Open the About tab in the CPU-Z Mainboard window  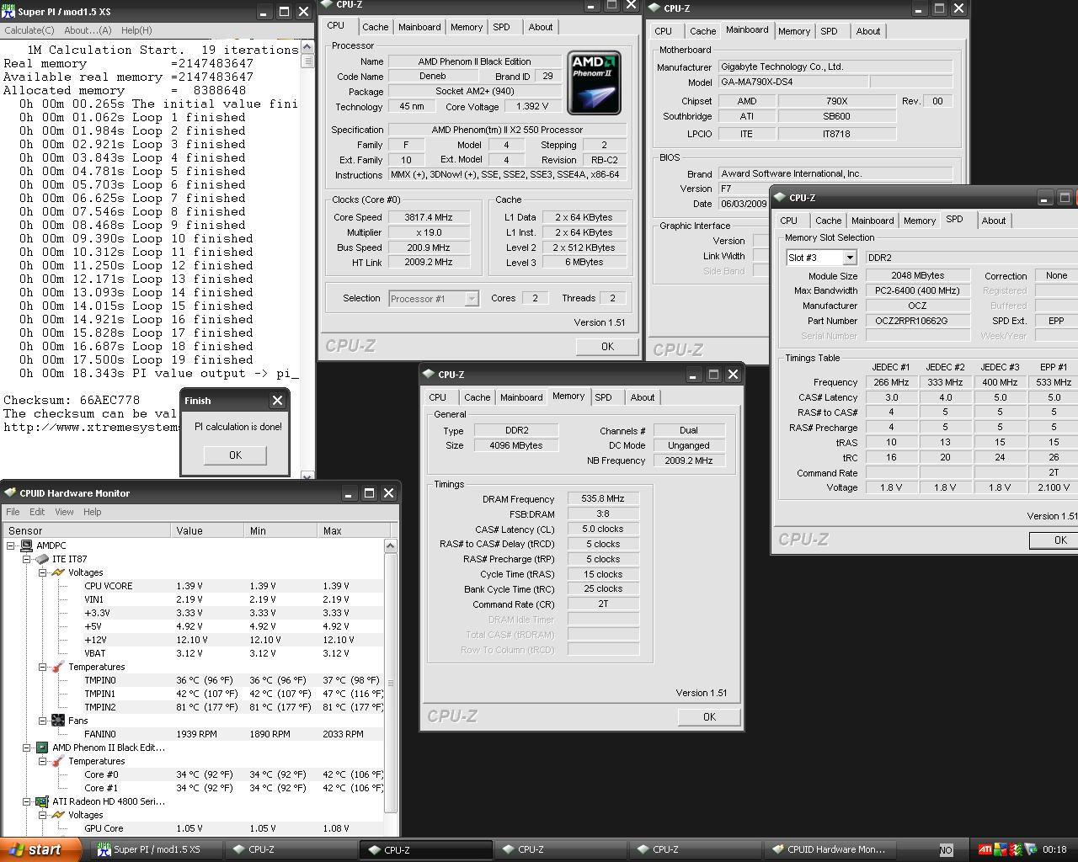867,31
